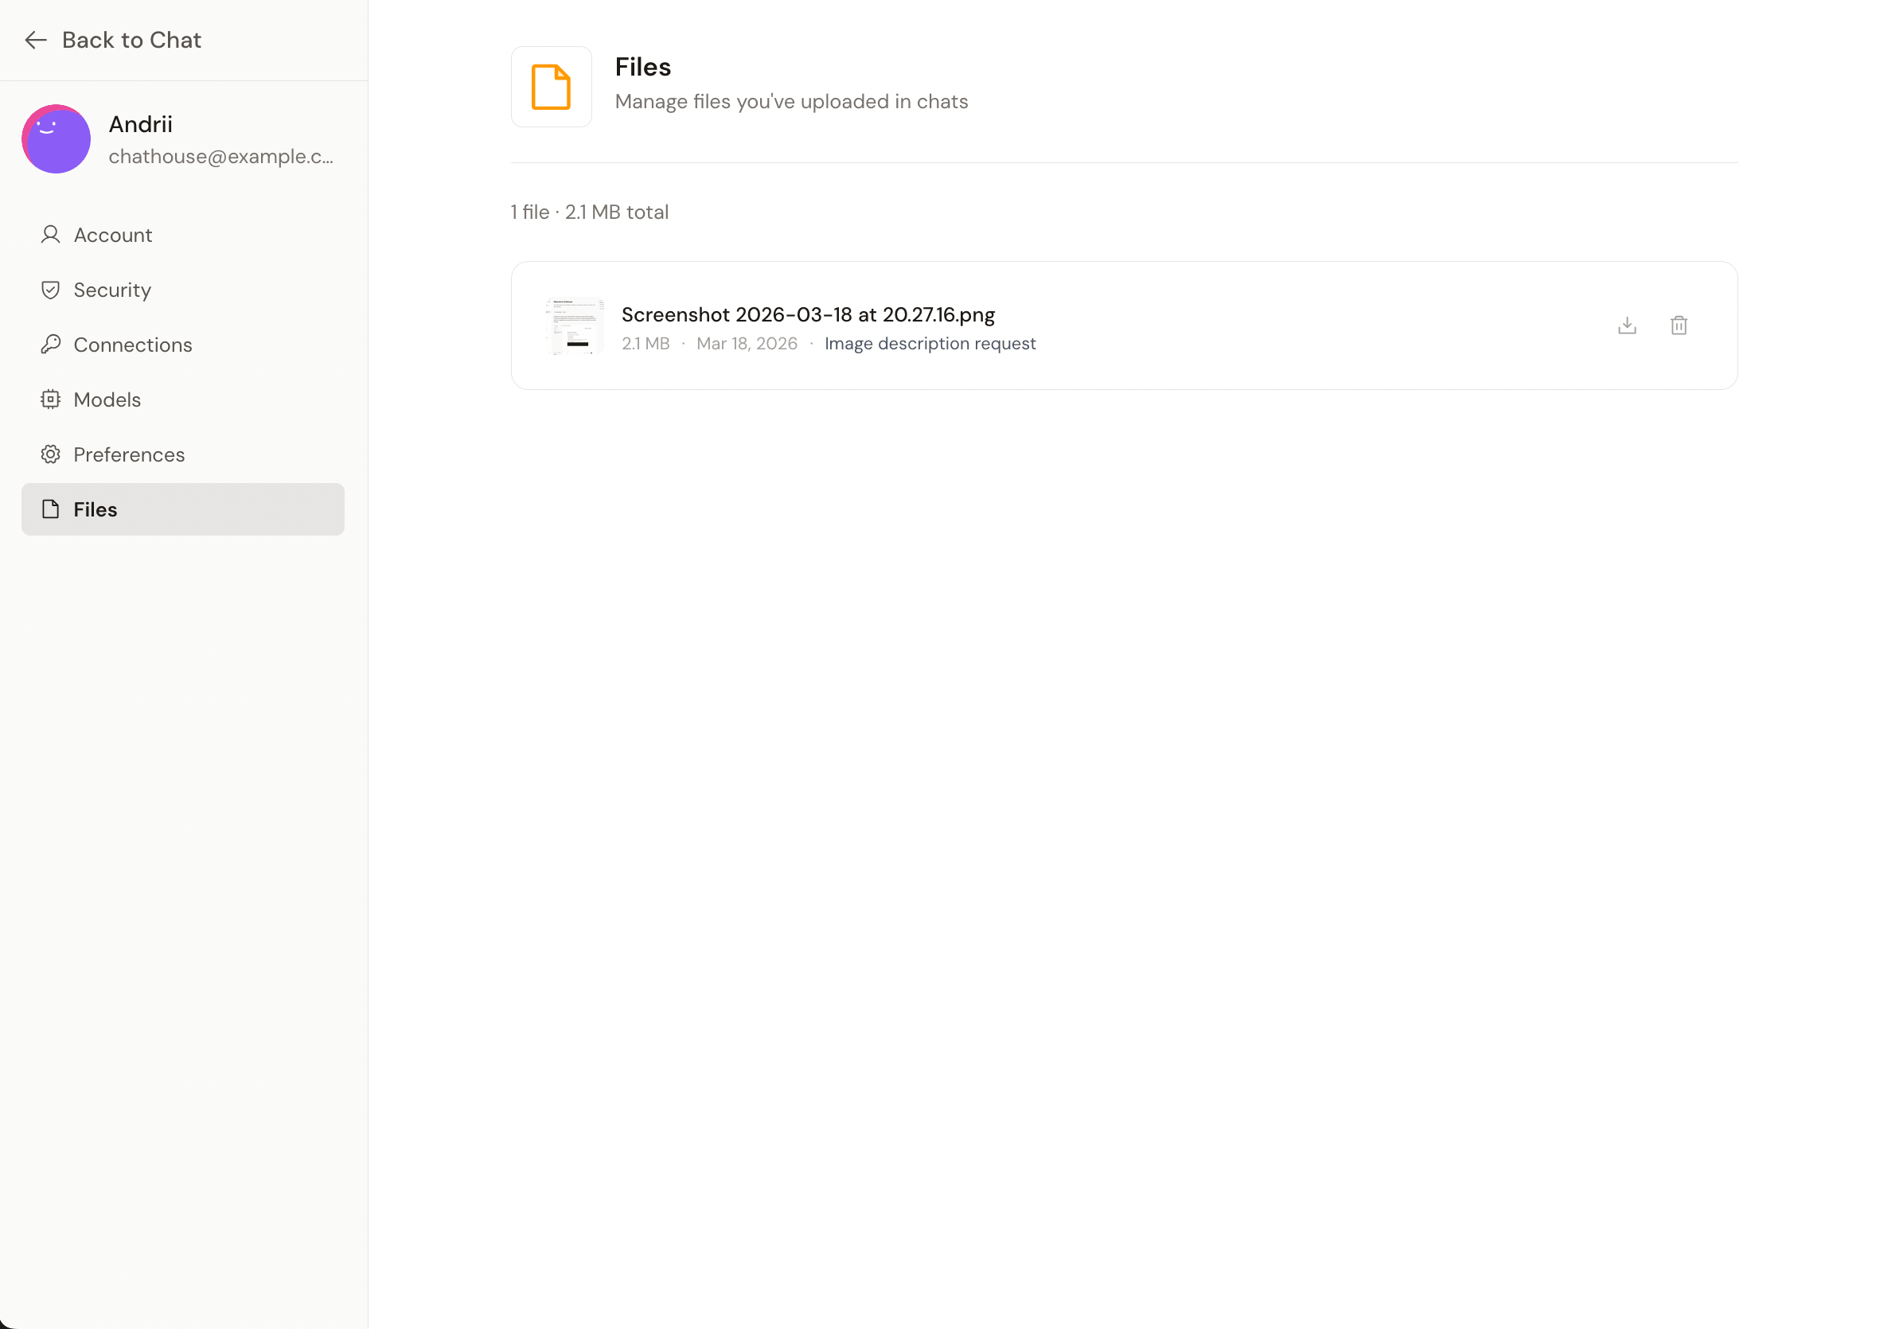Click the Files document icon in sidebar

click(x=51, y=509)
